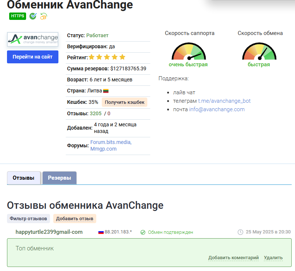295x271 pixels.
Task: Click the Кешбек: 35% text
Action: pyautogui.click(x=83, y=102)
